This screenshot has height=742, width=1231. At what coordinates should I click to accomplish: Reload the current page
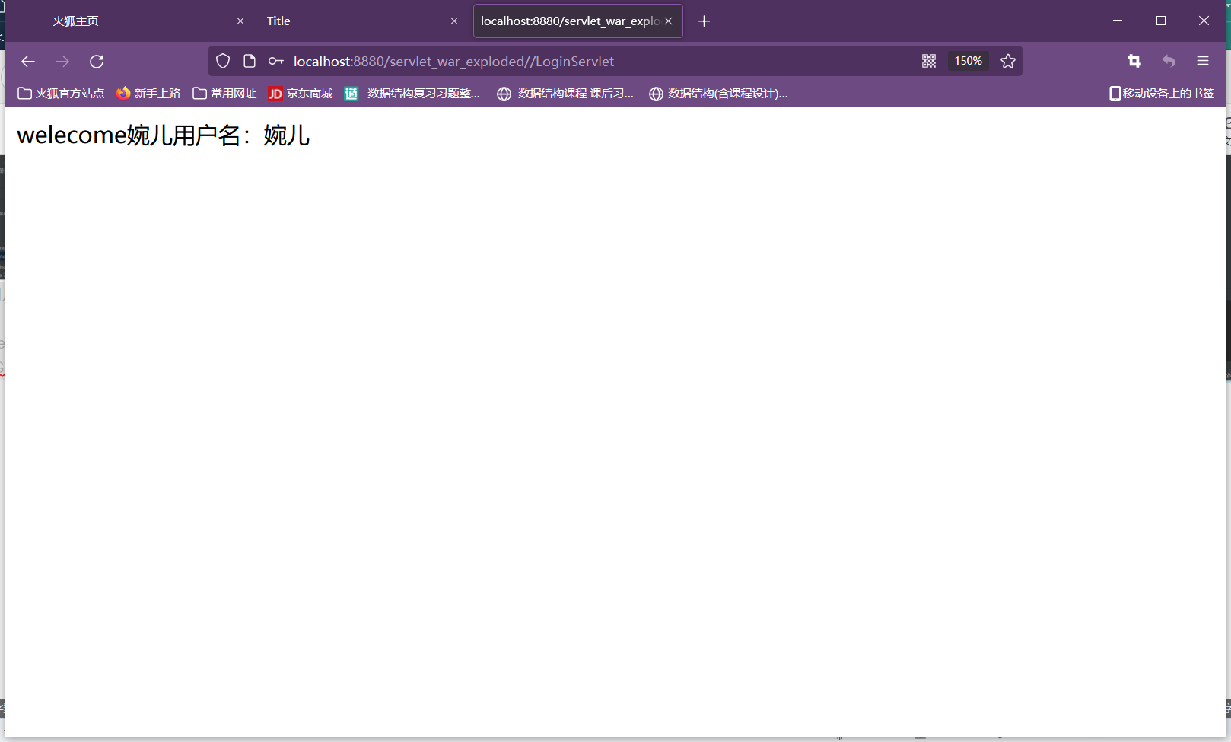click(x=97, y=61)
